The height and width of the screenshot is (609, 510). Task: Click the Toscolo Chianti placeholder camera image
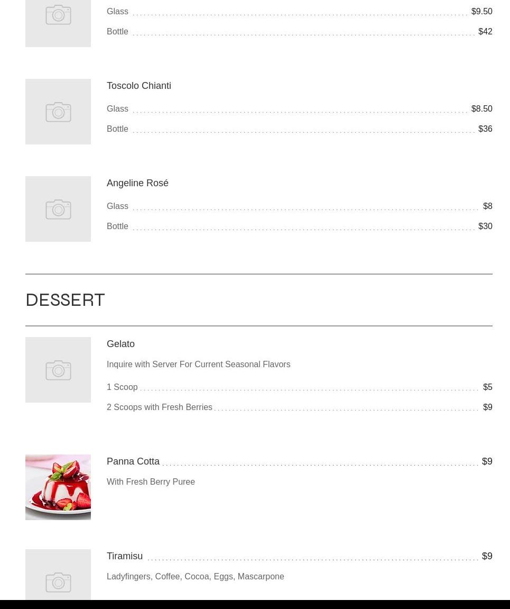pos(58,112)
